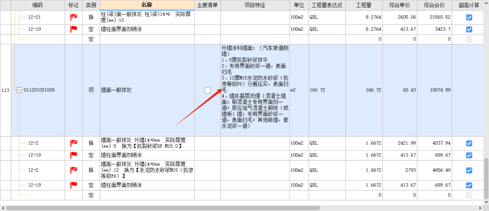
Task: Click the 综合单价 column header
Action: [x=400, y=5]
